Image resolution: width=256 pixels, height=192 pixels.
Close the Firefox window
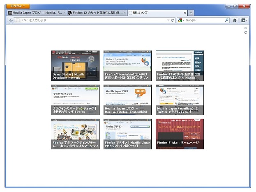[x=244, y=6]
